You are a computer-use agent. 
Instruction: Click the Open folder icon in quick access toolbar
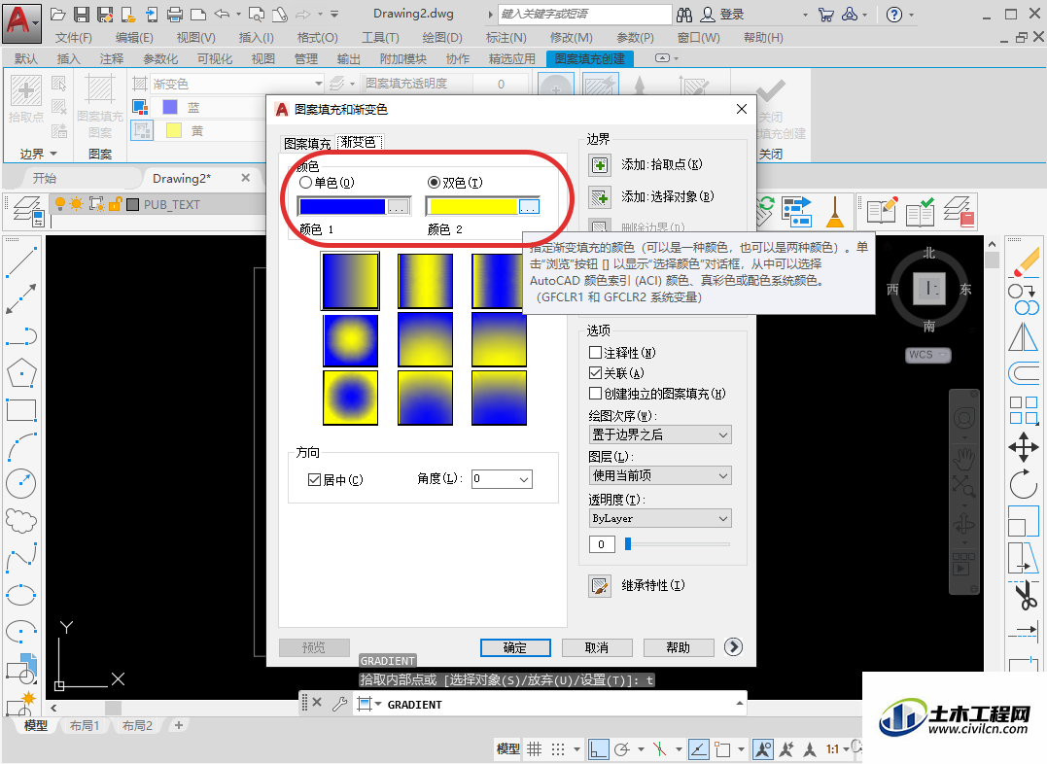point(58,14)
